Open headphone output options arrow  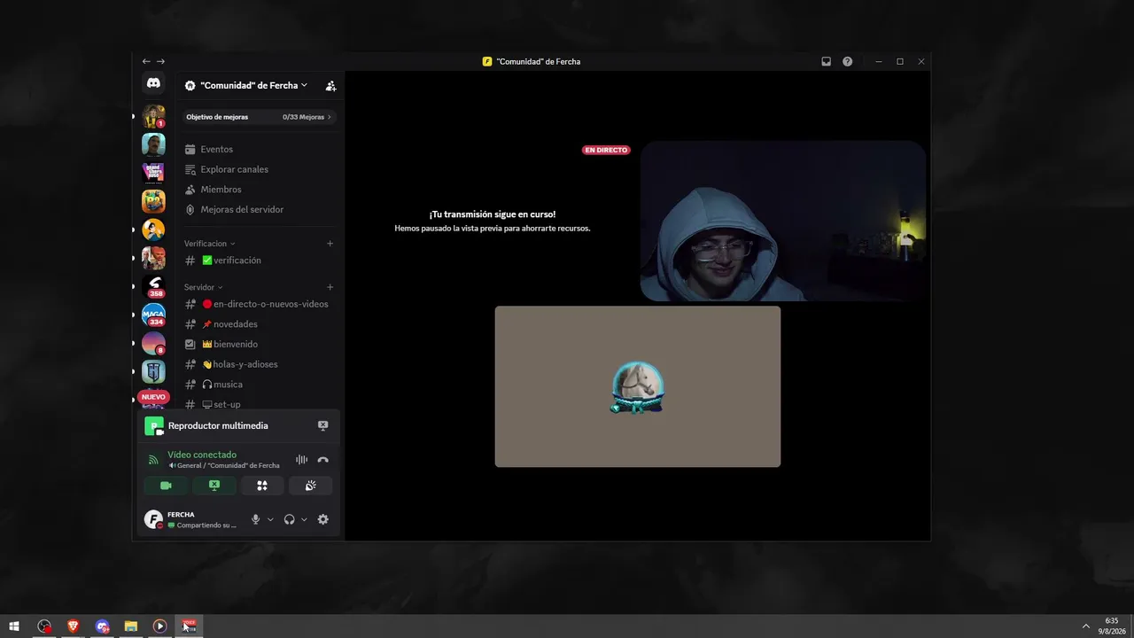tap(304, 519)
